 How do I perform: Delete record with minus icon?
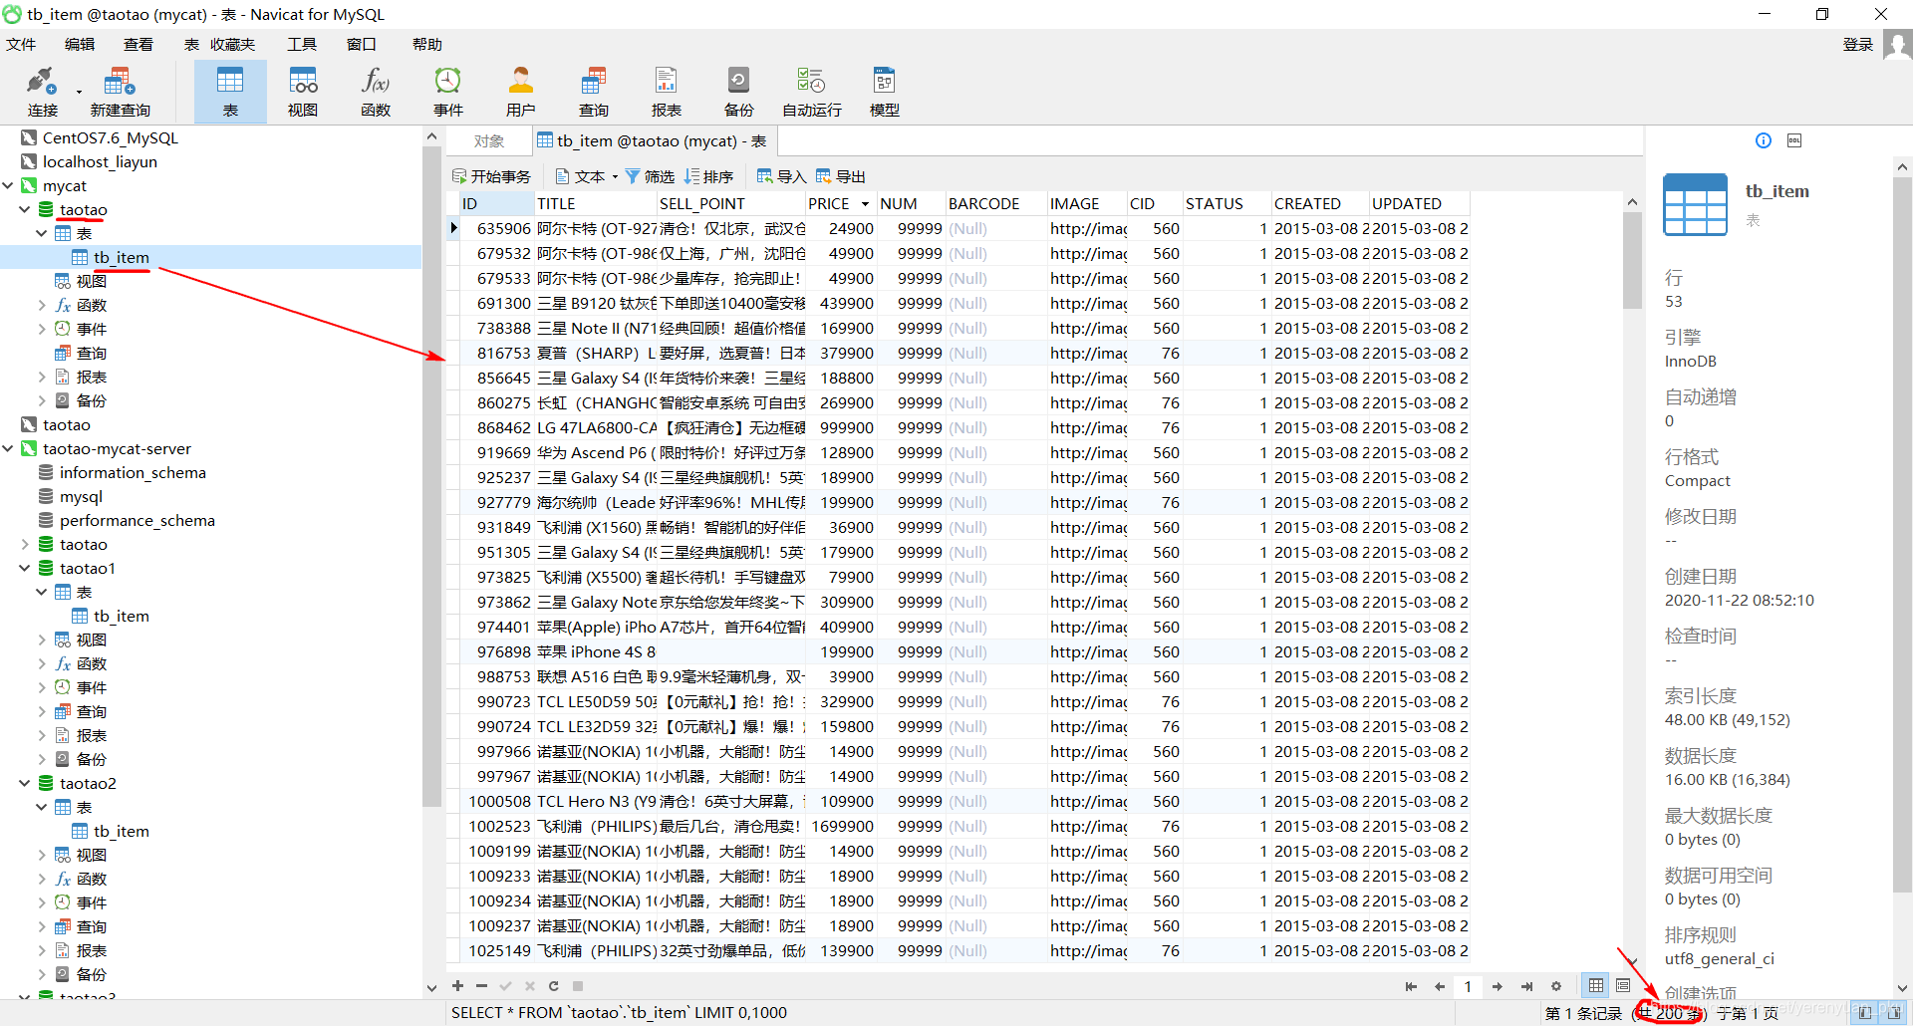click(481, 986)
